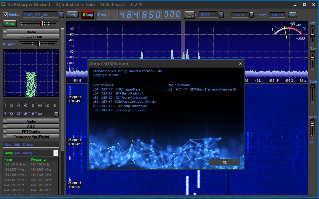Click the Lock frequency button
Screen dimensions: 319x199
[189, 15]
